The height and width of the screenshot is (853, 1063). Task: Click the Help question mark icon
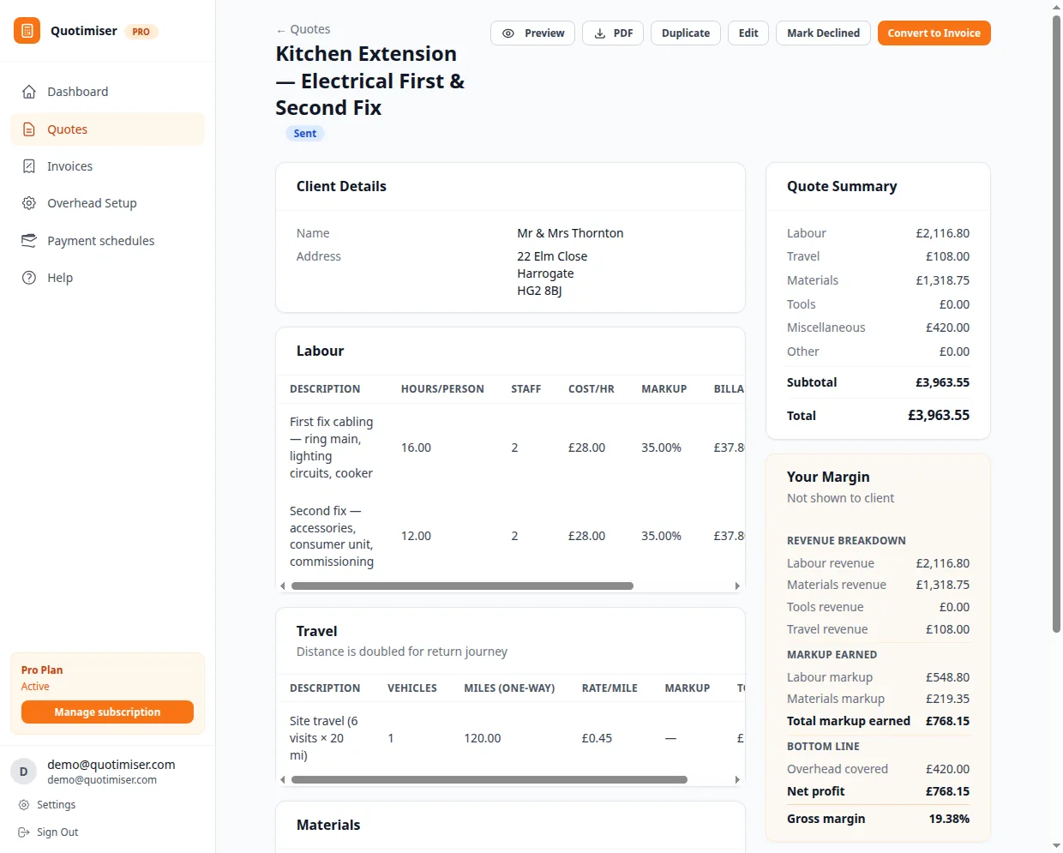tap(29, 278)
